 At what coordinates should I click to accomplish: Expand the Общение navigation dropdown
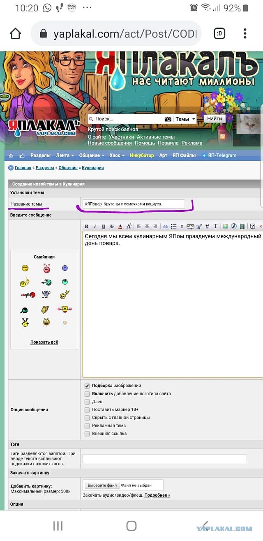pyautogui.click(x=92, y=155)
